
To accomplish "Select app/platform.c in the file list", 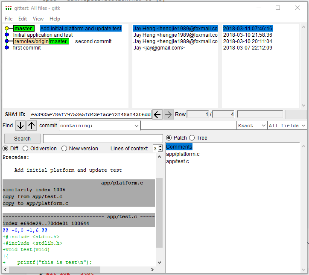I will [x=183, y=154].
